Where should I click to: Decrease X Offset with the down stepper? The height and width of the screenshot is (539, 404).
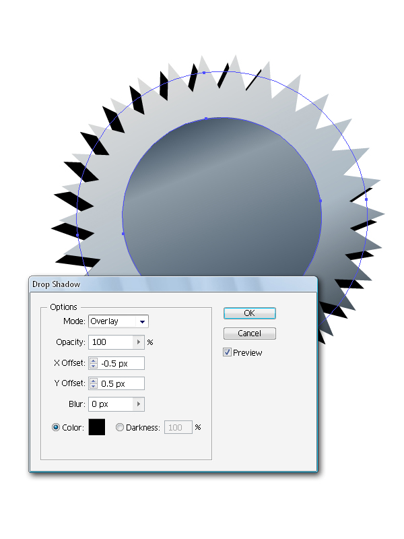(x=94, y=366)
